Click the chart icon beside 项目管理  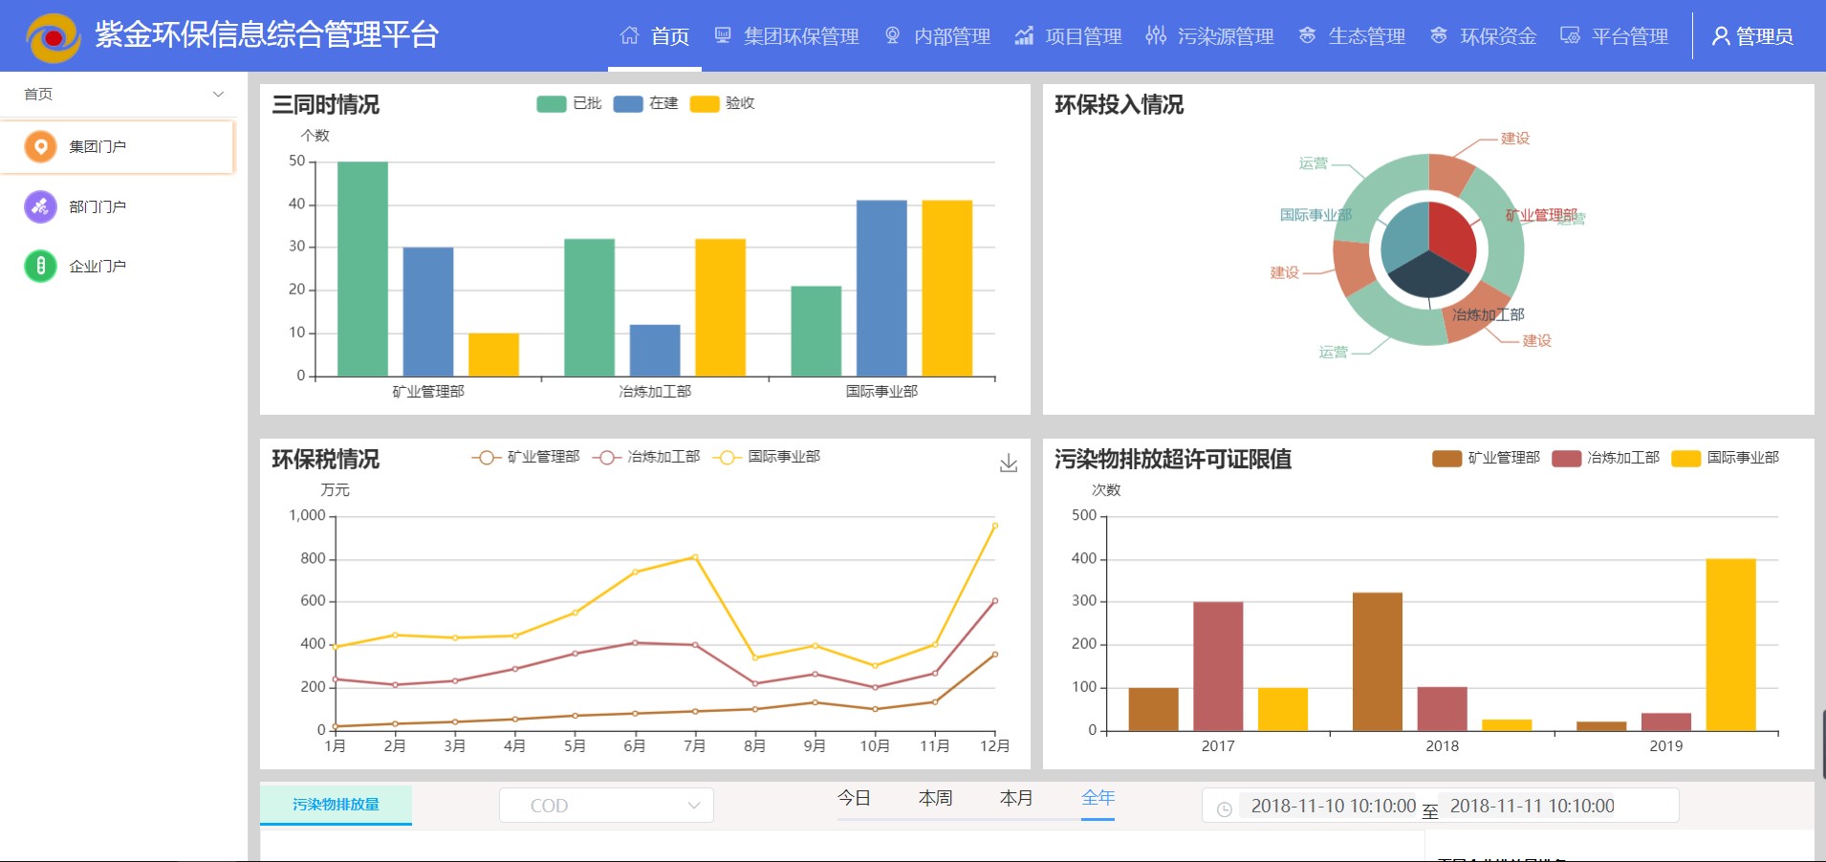[x=1024, y=35]
